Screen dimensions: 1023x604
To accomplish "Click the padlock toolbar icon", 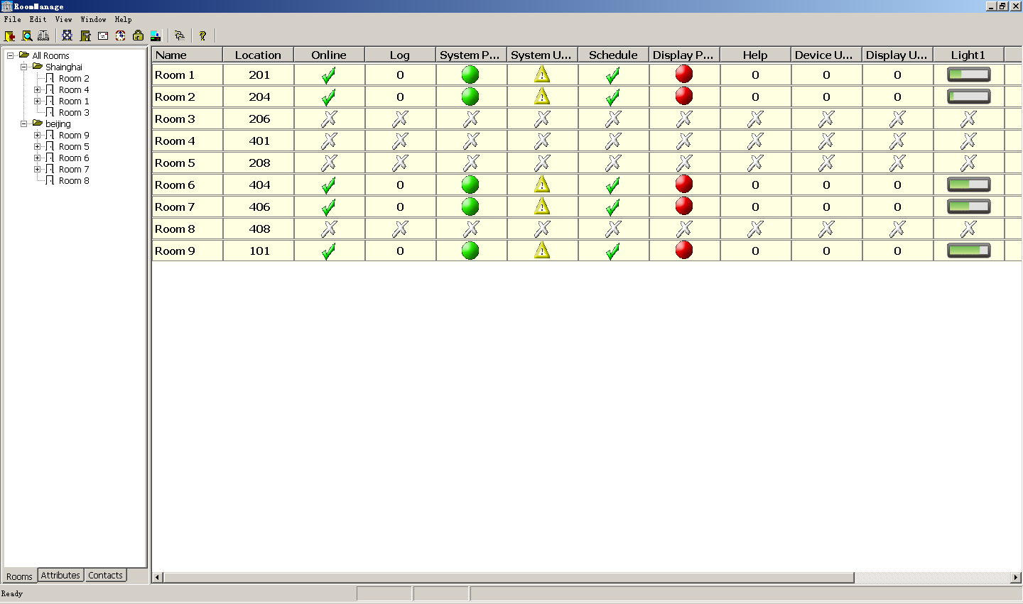I will point(139,36).
